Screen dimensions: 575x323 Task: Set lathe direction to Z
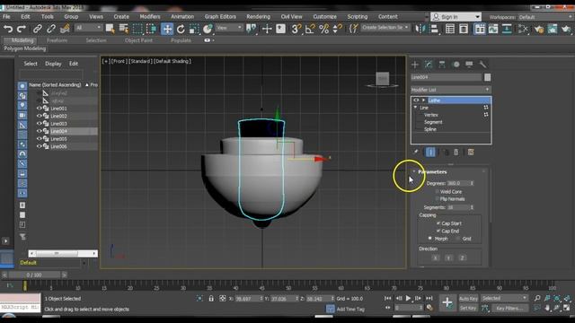click(x=463, y=258)
